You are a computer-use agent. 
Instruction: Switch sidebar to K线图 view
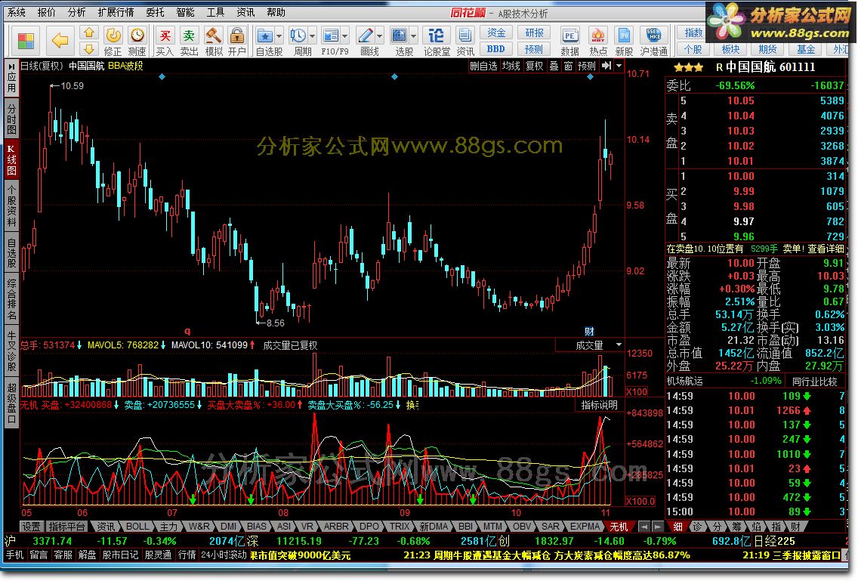coord(11,160)
